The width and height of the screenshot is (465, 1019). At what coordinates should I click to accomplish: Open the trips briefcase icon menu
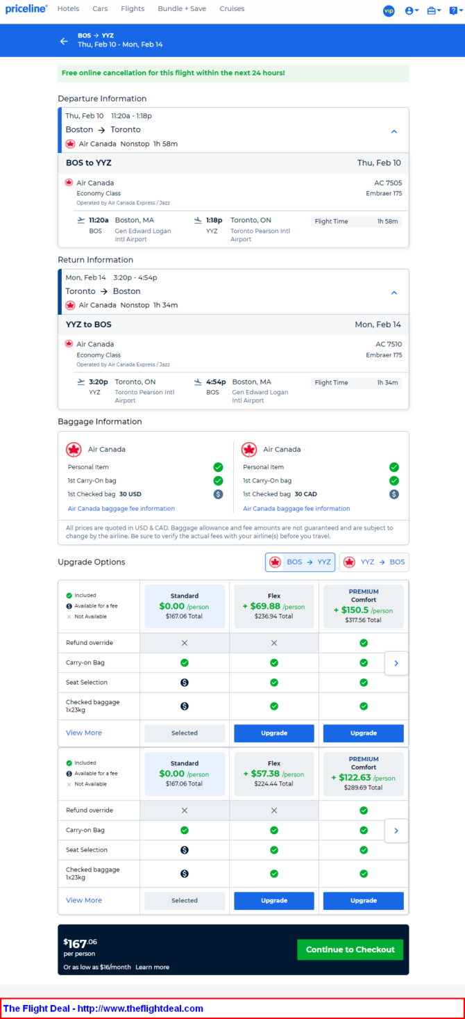[434, 10]
